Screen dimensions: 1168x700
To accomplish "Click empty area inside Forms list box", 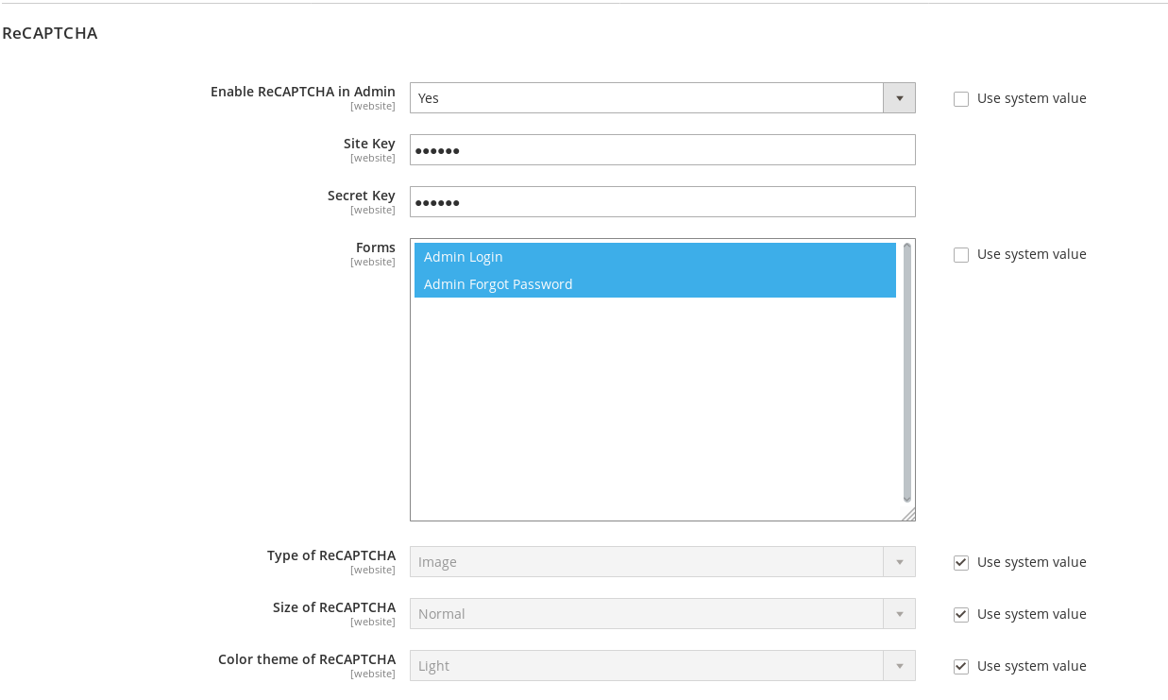I will point(654,406).
